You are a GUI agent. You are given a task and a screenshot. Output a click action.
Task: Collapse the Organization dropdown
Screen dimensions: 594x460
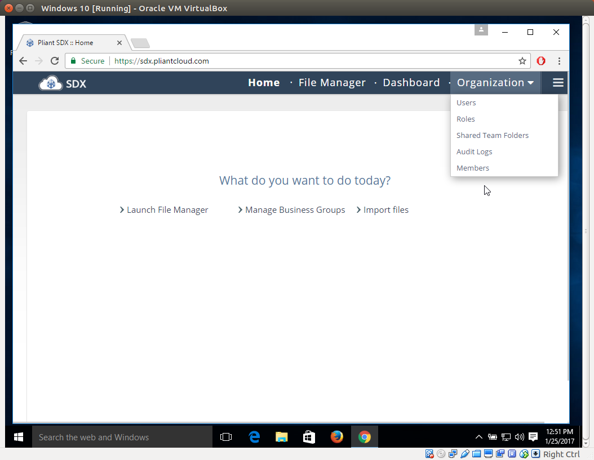[x=495, y=83]
